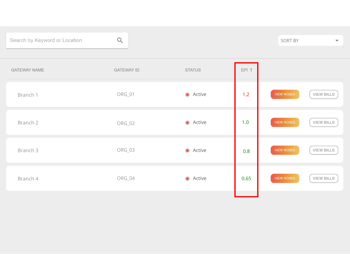Select the Branch 3 gateway name
This screenshot has height=280, width=350.
click(x=28, y=151)
